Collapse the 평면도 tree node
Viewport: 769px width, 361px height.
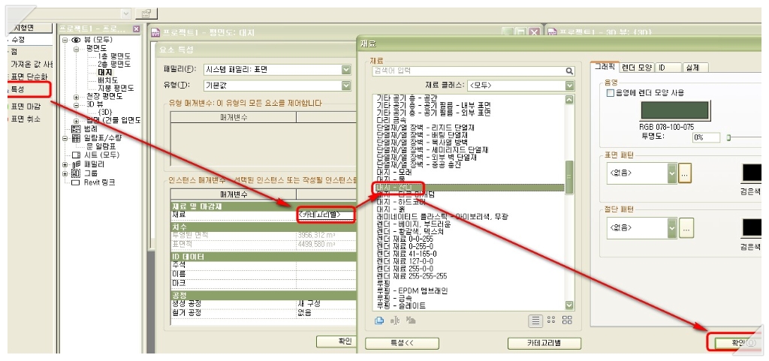(x=77, y=49)
